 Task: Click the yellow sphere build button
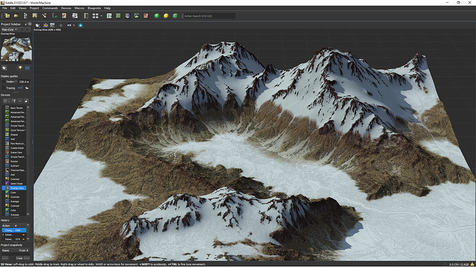point(166,16)
